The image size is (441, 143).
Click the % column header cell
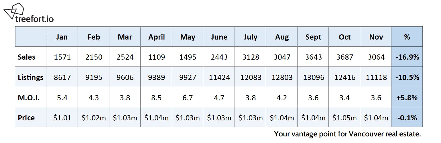(x=407, y=37)
